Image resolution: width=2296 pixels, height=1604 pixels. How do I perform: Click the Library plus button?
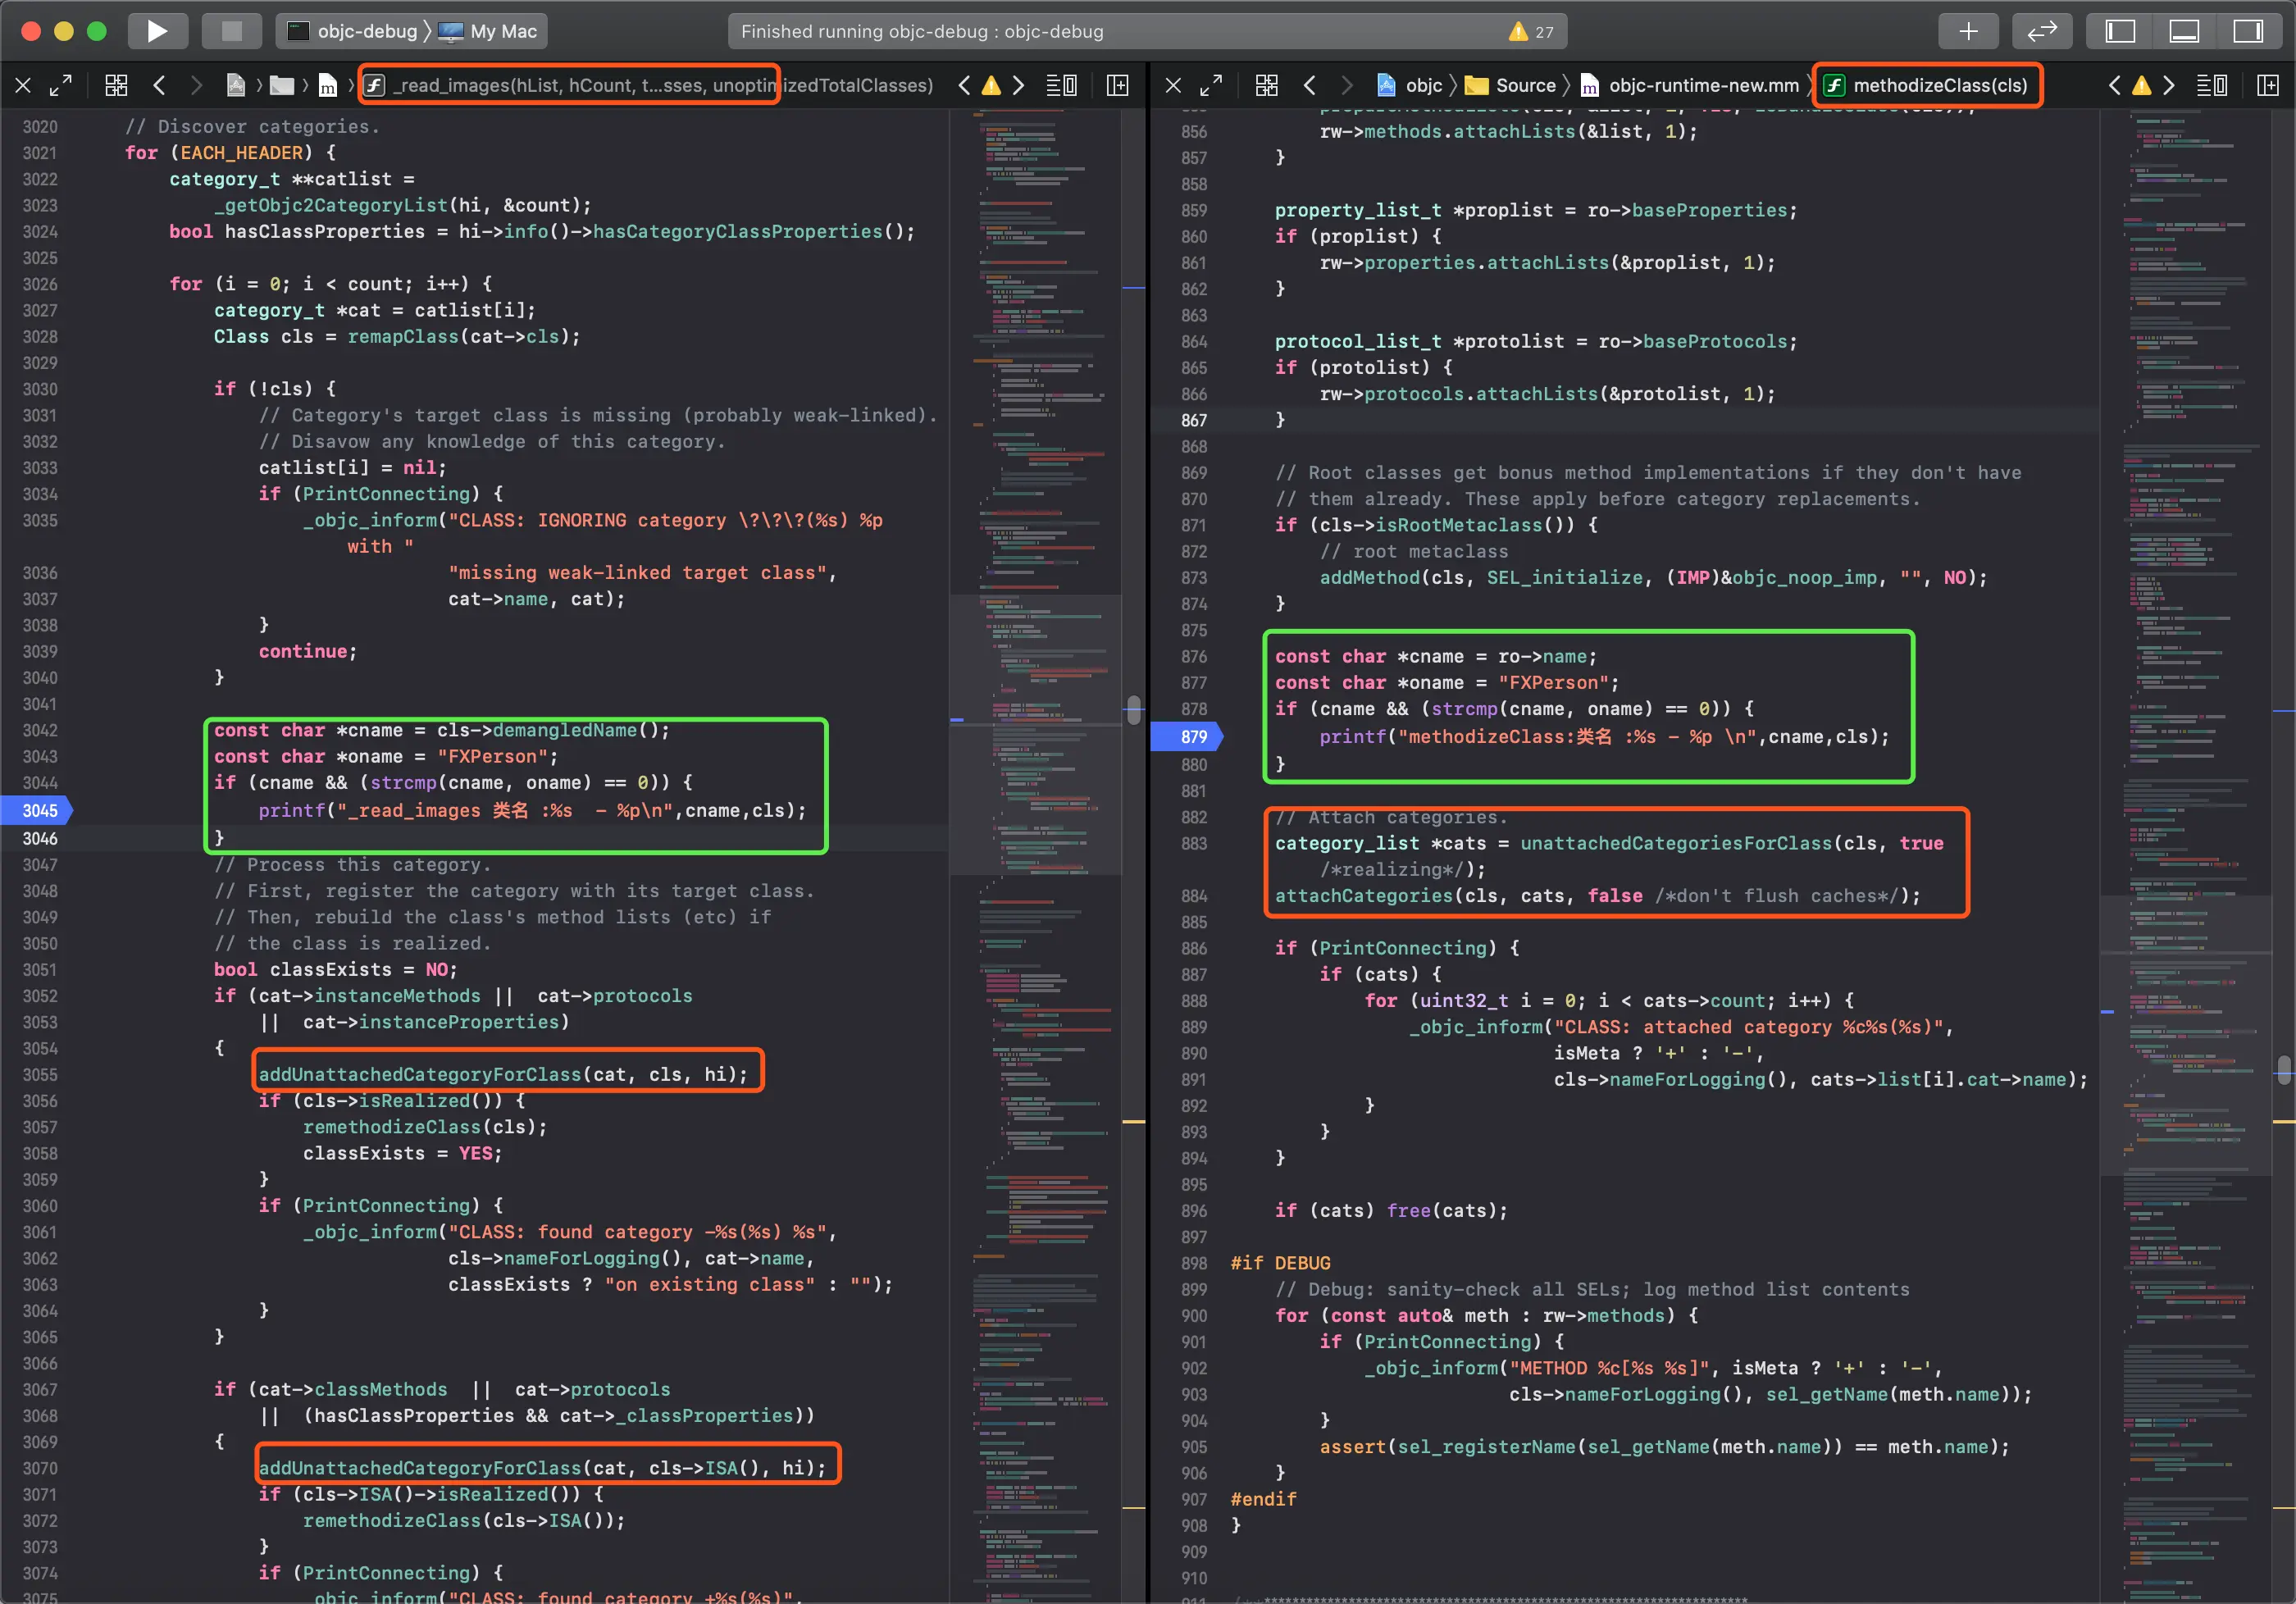pos(1968,31)
